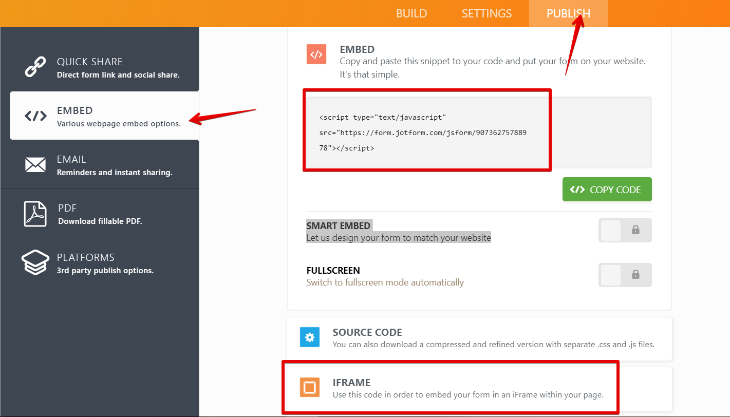Expand the SOURCE CODE section
Screen dimensions: 730x417
(x=479, y=338)
